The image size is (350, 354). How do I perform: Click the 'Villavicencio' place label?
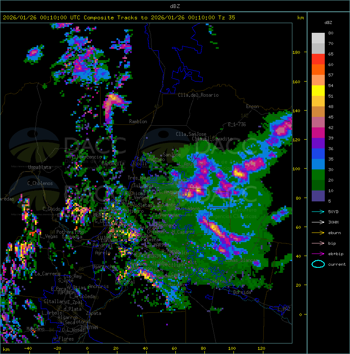pyautogui.click(x=85, y=157)
